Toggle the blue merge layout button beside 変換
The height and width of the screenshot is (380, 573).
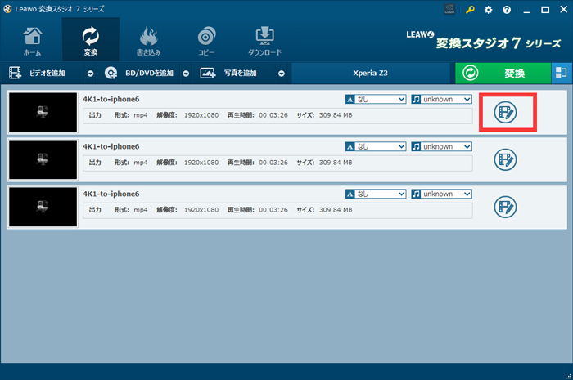tap(562, 73)
